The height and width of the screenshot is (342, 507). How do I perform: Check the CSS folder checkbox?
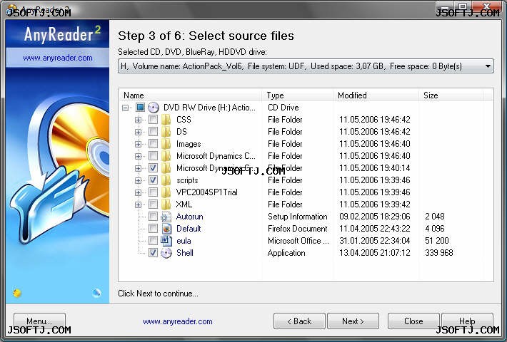tap(153, 120)
